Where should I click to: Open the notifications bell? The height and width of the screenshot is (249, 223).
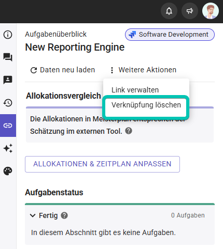tap(169, 11)
